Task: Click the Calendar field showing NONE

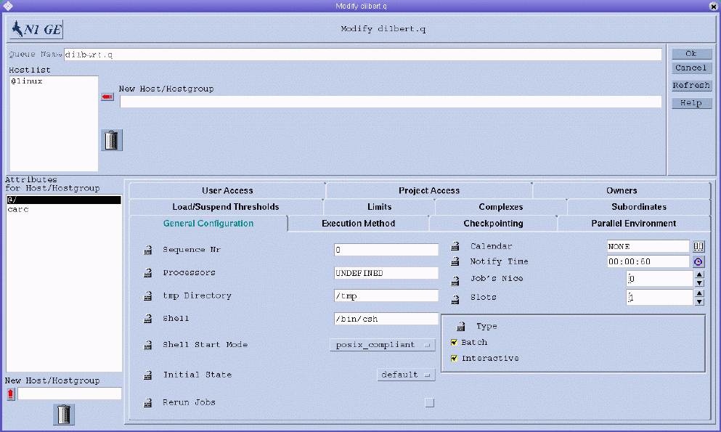Action: tap(648, 246)
